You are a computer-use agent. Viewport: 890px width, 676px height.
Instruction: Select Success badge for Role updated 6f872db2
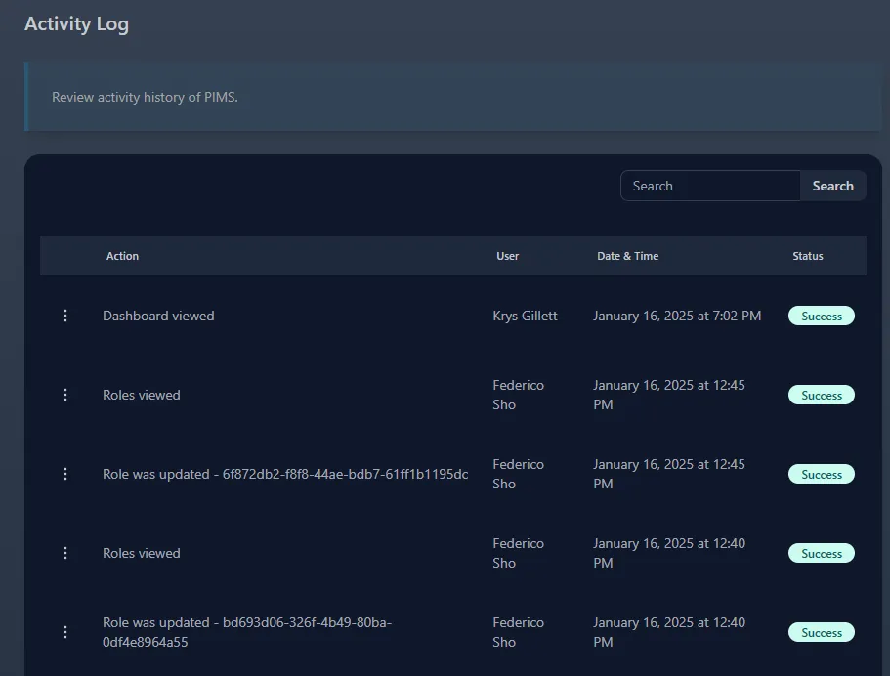(x=821, y=474)
